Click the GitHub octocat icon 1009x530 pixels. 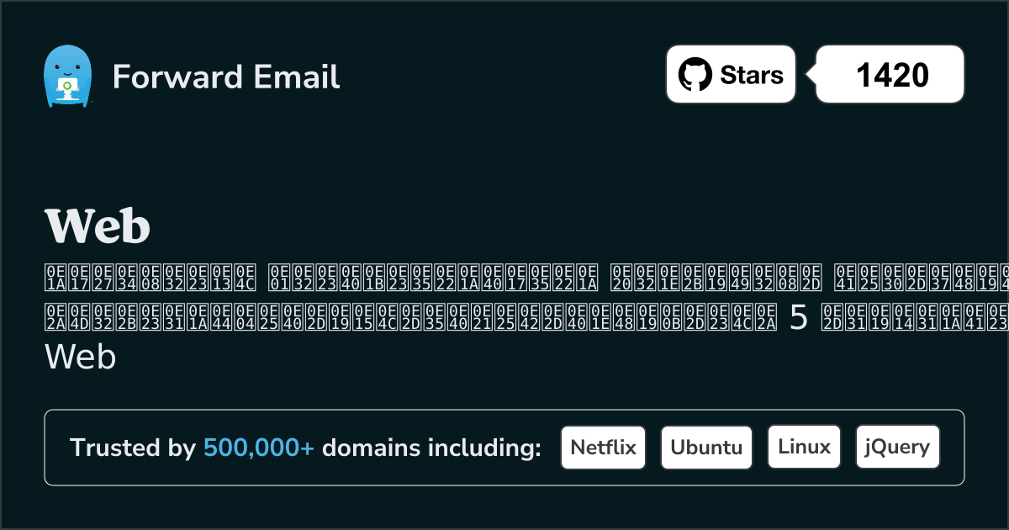point(695,75)
